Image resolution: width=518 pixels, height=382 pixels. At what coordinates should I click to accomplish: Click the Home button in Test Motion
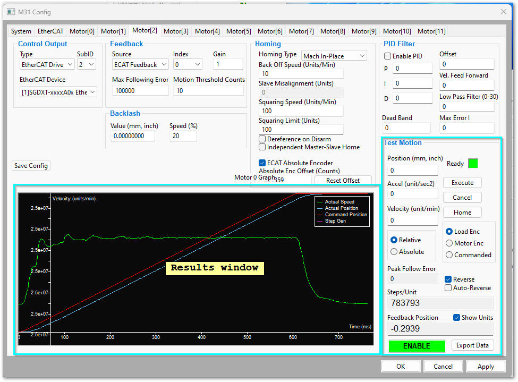pyautogui.click(x=462, y=213)
